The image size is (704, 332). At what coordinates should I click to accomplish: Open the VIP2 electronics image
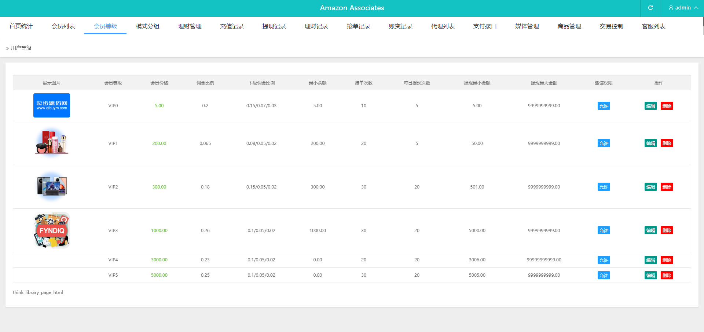click(x=52, y=186)
